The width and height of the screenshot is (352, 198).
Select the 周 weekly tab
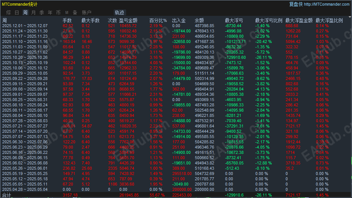click(25, 12)
